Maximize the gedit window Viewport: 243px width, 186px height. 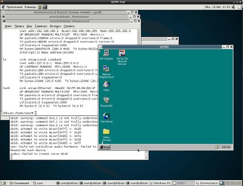pyautogui.click(x=132, y=12)
